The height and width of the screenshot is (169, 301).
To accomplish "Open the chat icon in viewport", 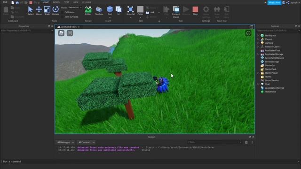I will (x=70, y=33).
